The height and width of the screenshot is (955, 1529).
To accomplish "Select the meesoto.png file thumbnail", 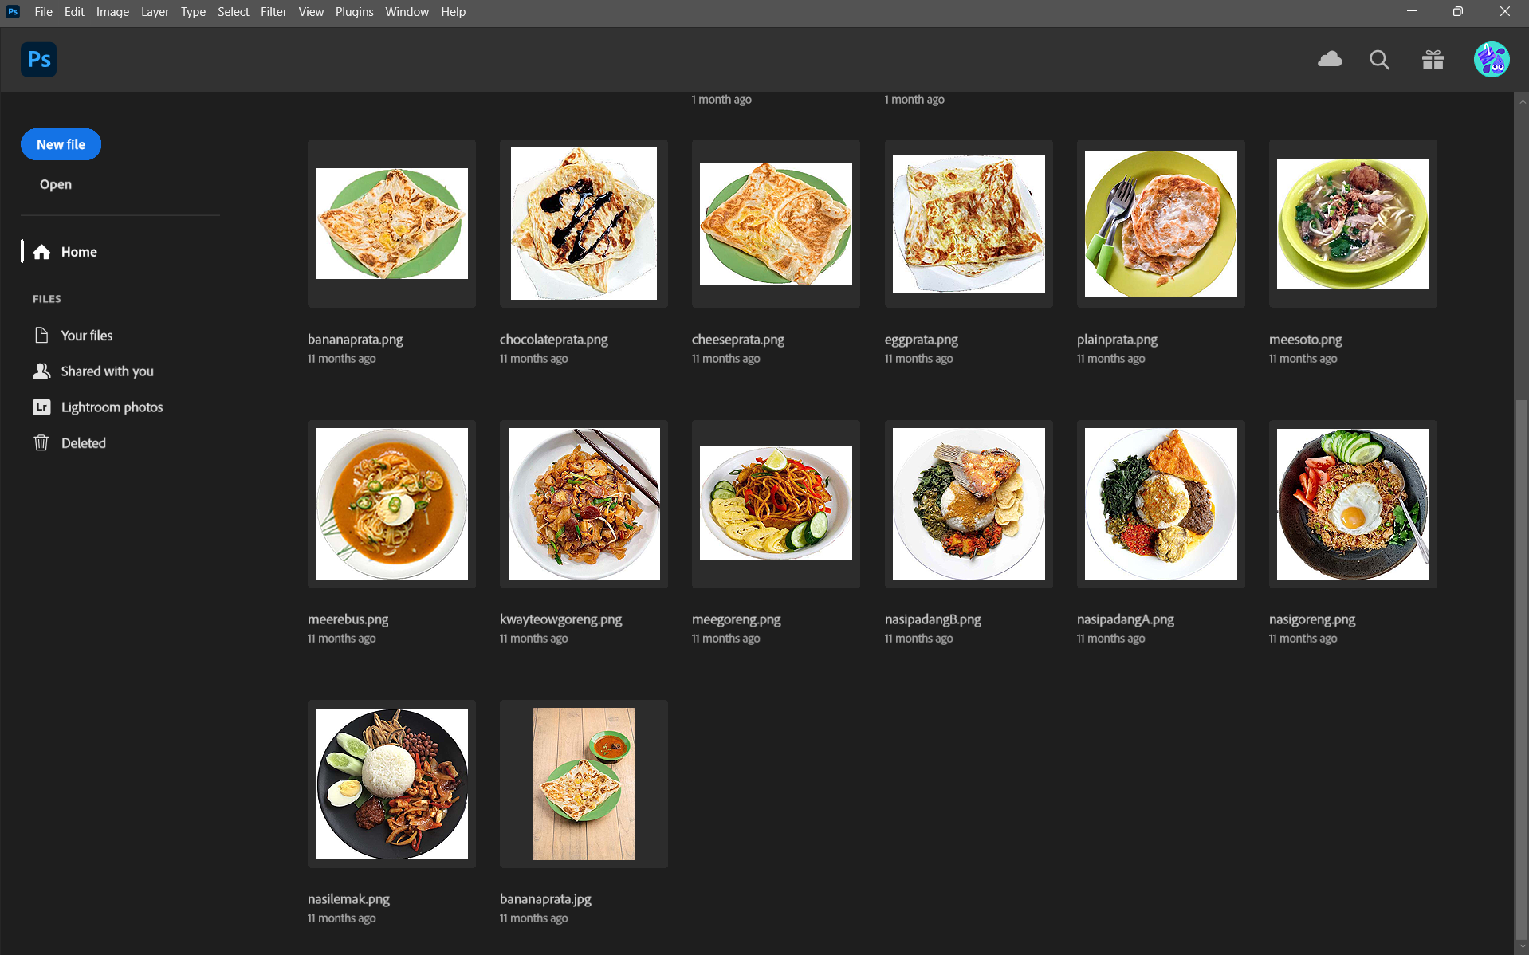I will pyautogui.click(x=1352, y=224).
